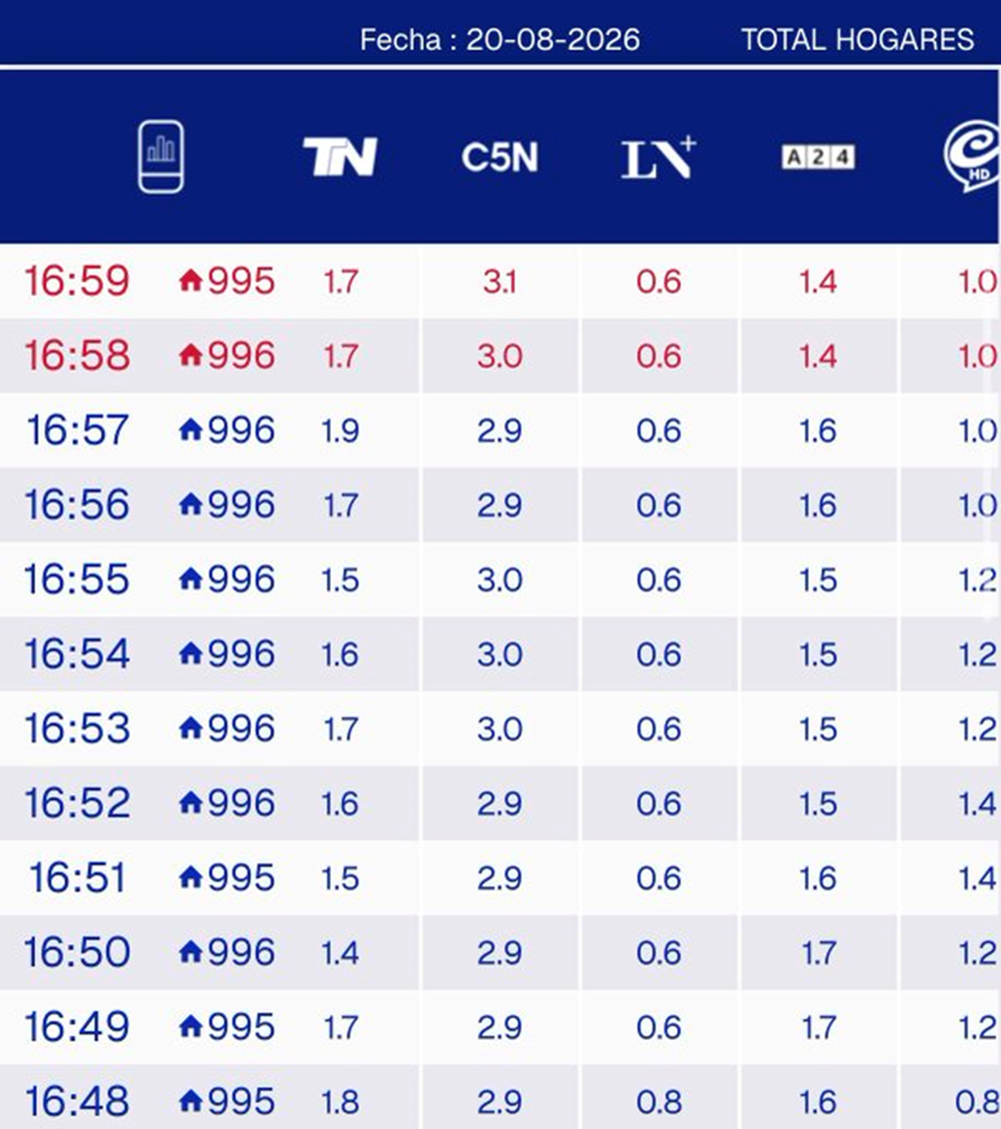Click the blue house icon at 16:57
This screenshot has width=1001, height=1129.
[x=191, y=429]
